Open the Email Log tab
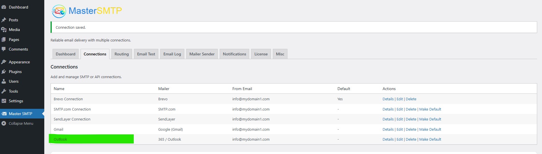The height and width of the screenshot is (154, 542). point(172,54)
